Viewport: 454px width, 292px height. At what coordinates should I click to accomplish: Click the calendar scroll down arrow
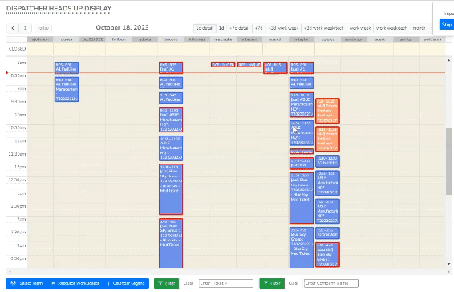click(x=448, y=264)
